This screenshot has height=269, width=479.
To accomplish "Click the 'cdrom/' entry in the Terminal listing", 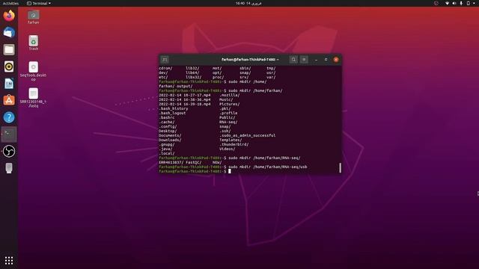I will tap(165, 68).
